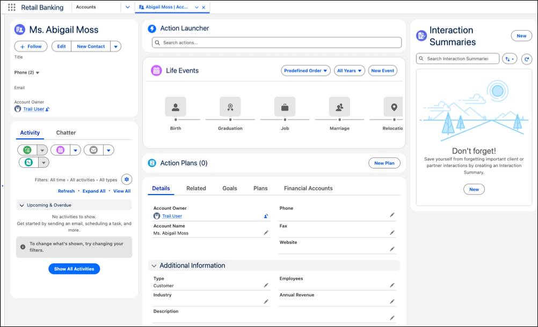
Task: Edit the Website field pencil
Action: (392, 249)
